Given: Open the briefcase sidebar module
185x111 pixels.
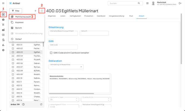Looking at the screenshot, I should click(3, 20).
